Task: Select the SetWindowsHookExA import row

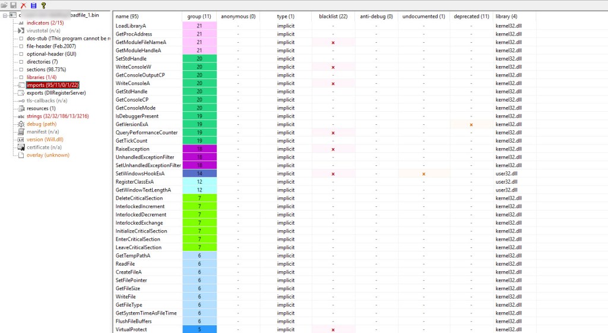Action: (x=140, y=174)
